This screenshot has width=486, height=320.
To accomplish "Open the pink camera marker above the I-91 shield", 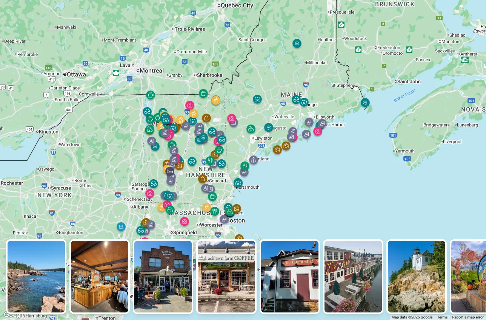I will coord(190,105).
